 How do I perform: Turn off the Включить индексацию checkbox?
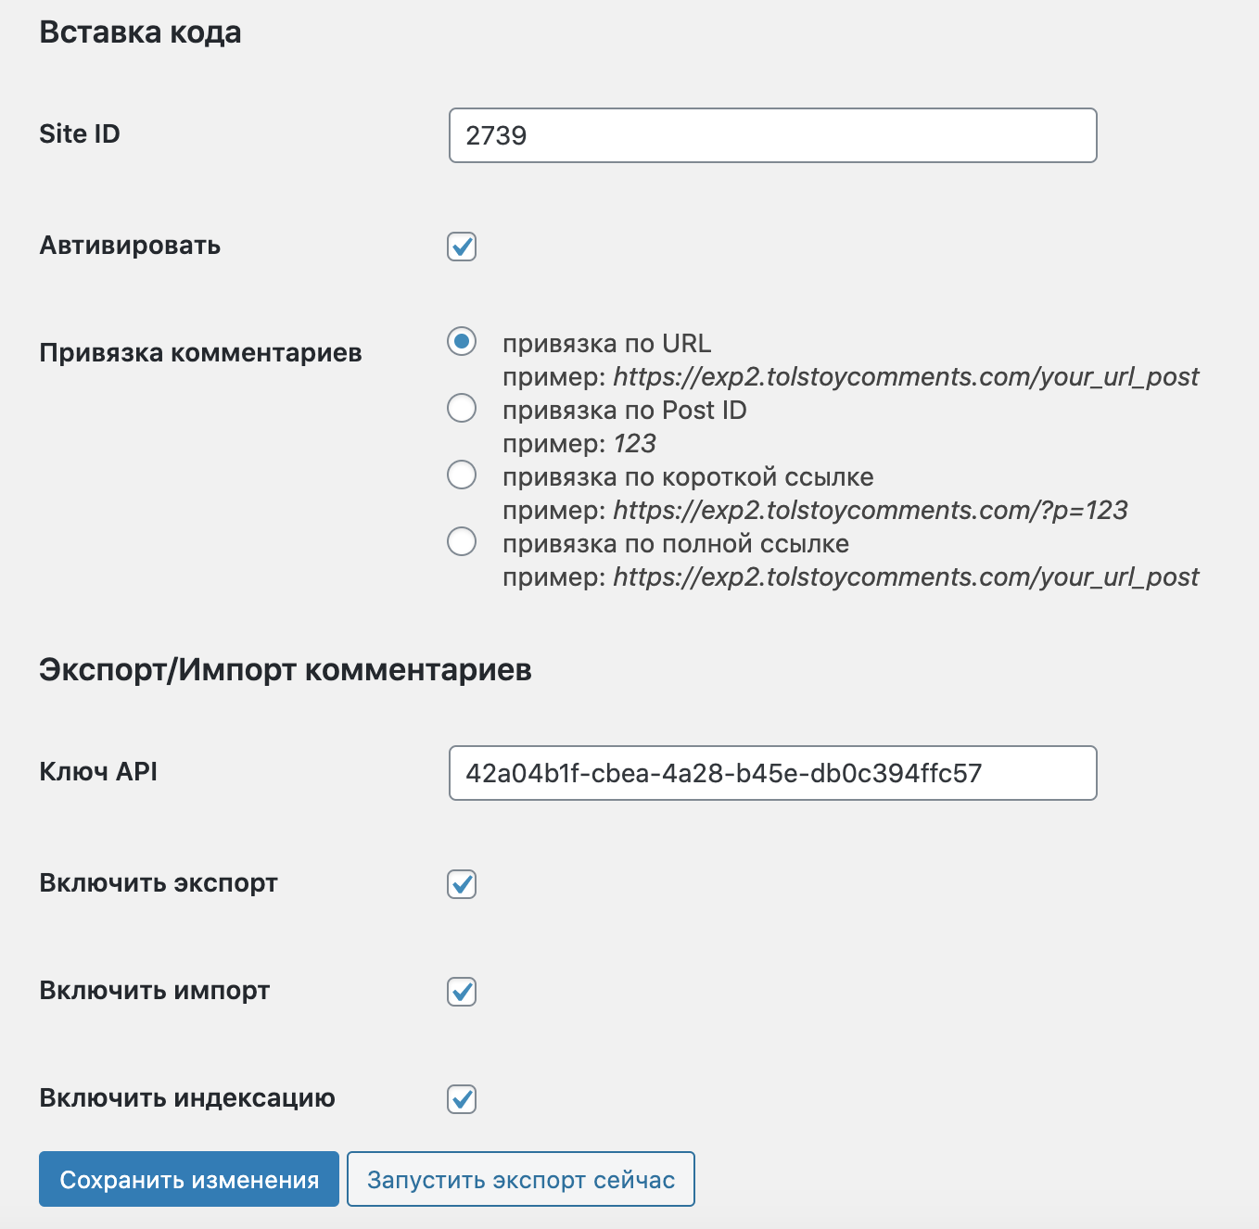tap(462, 1099)
